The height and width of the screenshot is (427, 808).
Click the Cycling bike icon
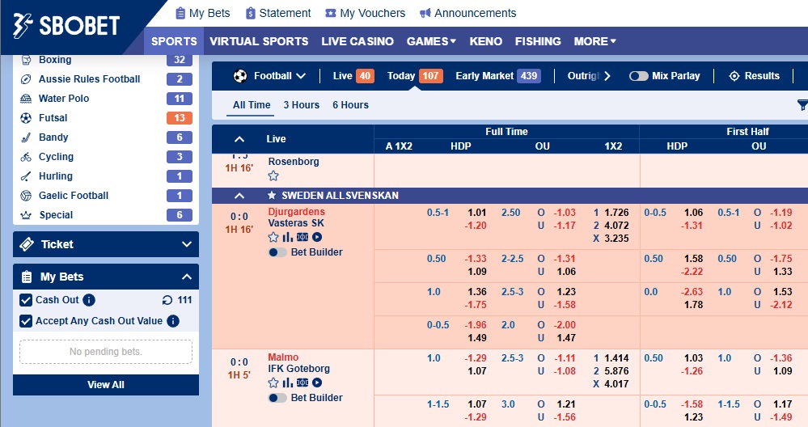(26, 157)
